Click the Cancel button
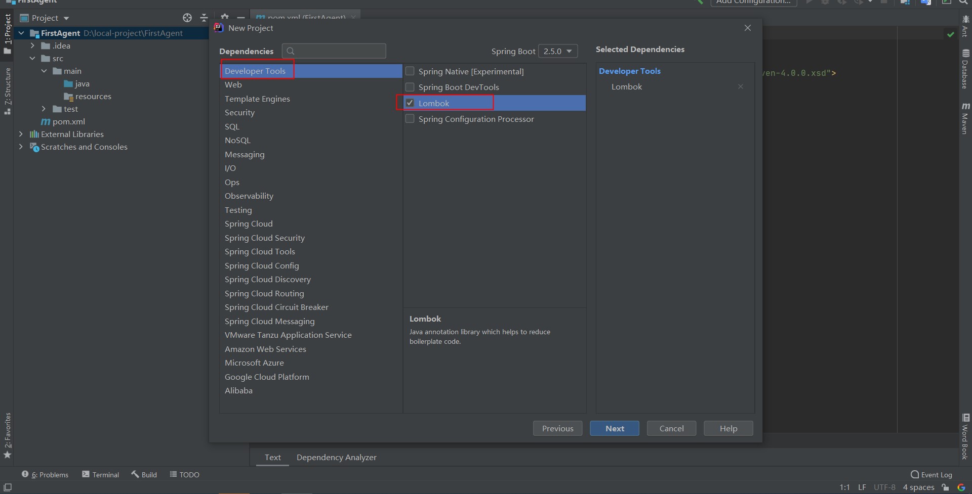 pyautogui.click(x=671, y=428)
